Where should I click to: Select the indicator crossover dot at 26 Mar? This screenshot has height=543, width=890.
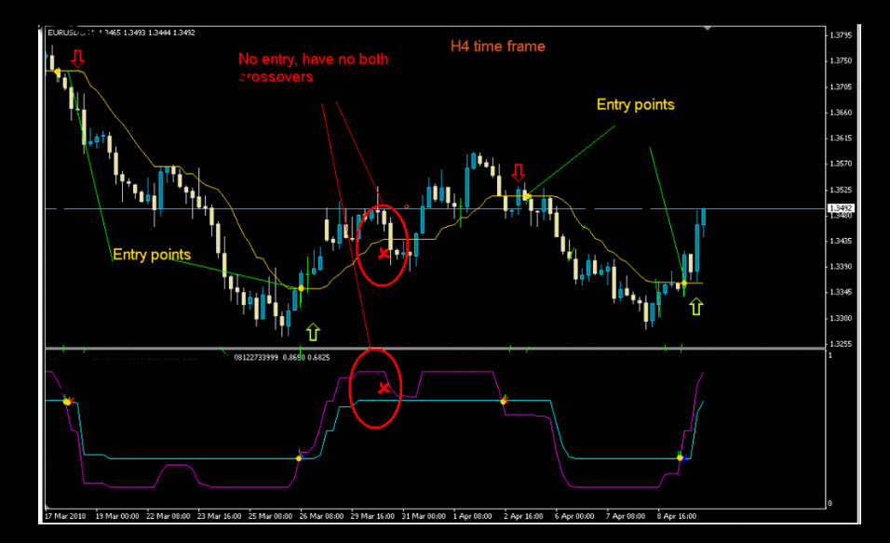pos(299,458)
